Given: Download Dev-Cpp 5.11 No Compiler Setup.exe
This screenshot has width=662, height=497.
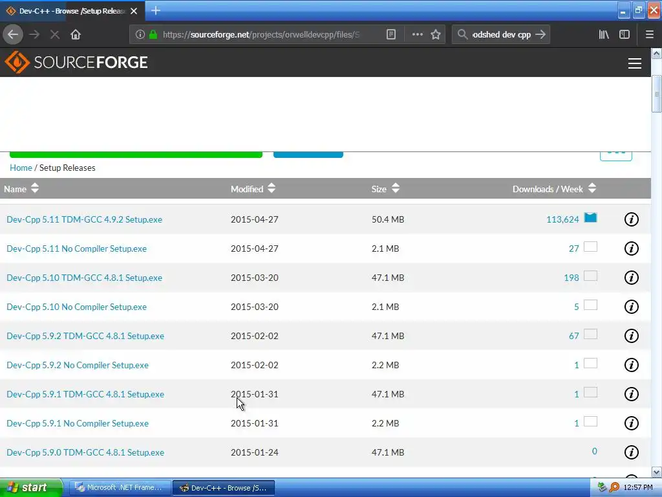Looking at the screenshot, I should coord(76,248).
